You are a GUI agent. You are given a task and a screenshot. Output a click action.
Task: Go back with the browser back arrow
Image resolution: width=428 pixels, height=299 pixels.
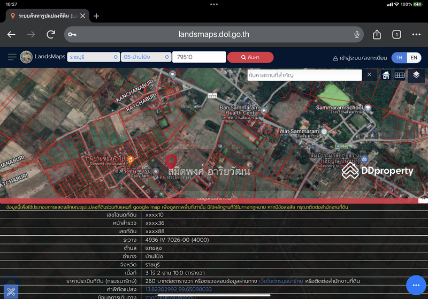point(11,34)
